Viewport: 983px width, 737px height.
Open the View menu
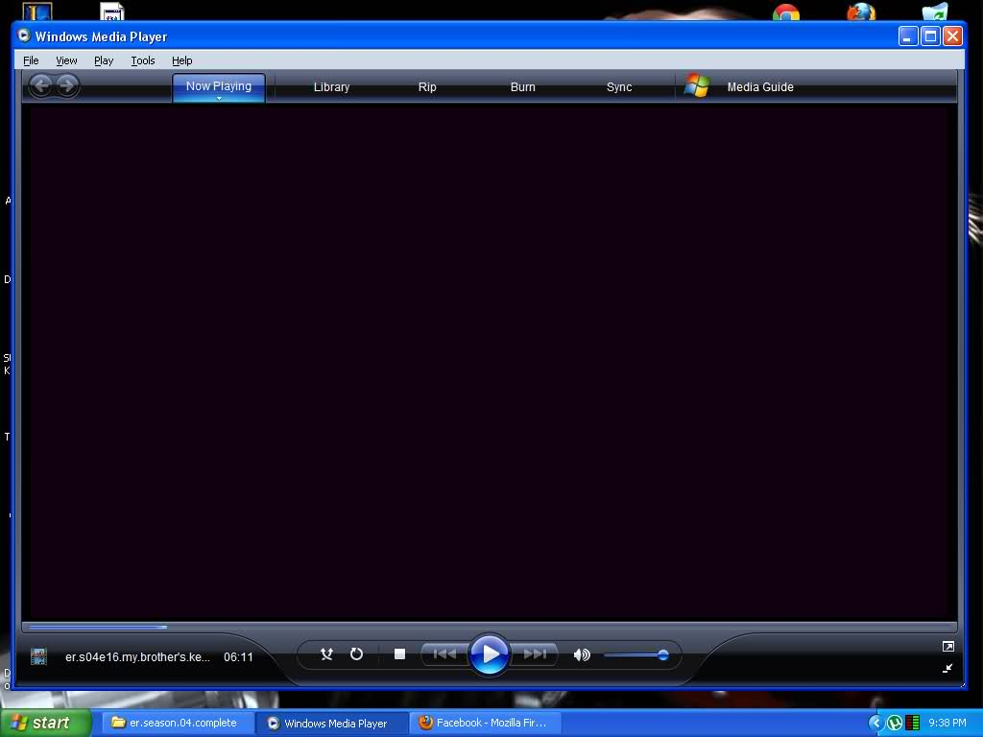66,60
